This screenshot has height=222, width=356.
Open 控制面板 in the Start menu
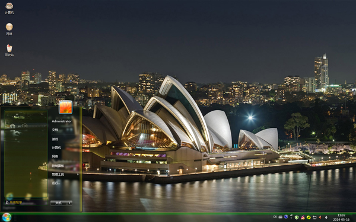coord(58,166)
